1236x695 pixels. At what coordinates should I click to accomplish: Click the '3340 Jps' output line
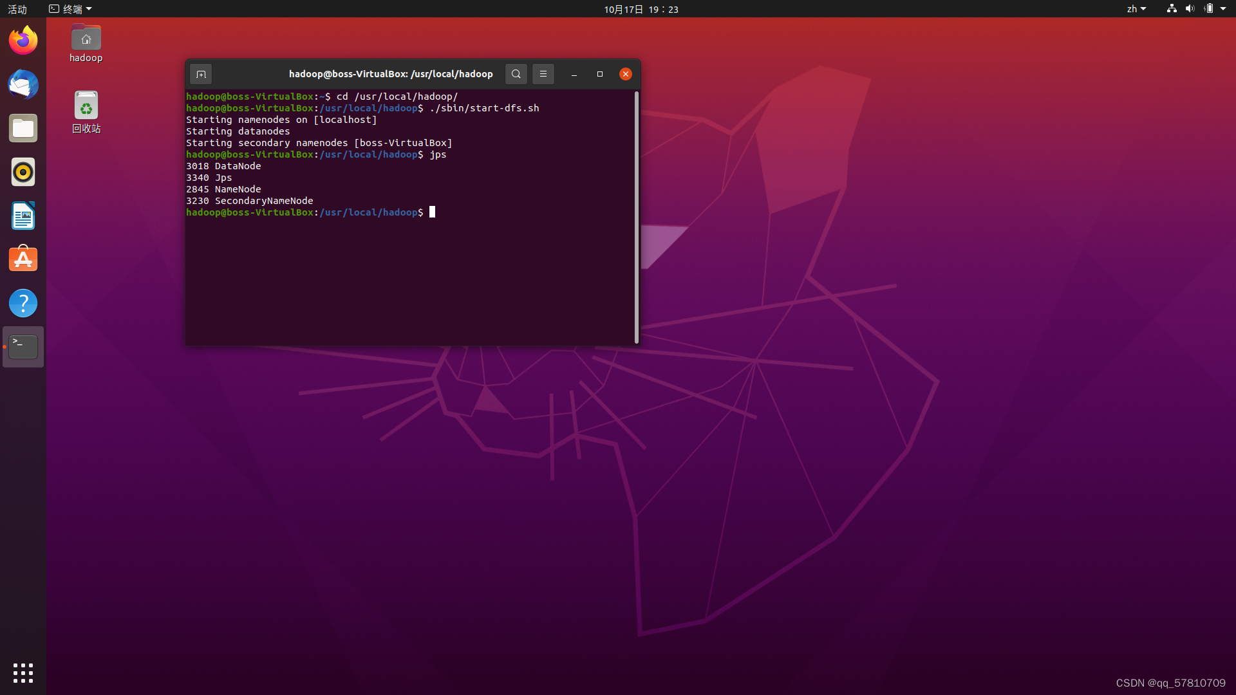tap(209, 178)
